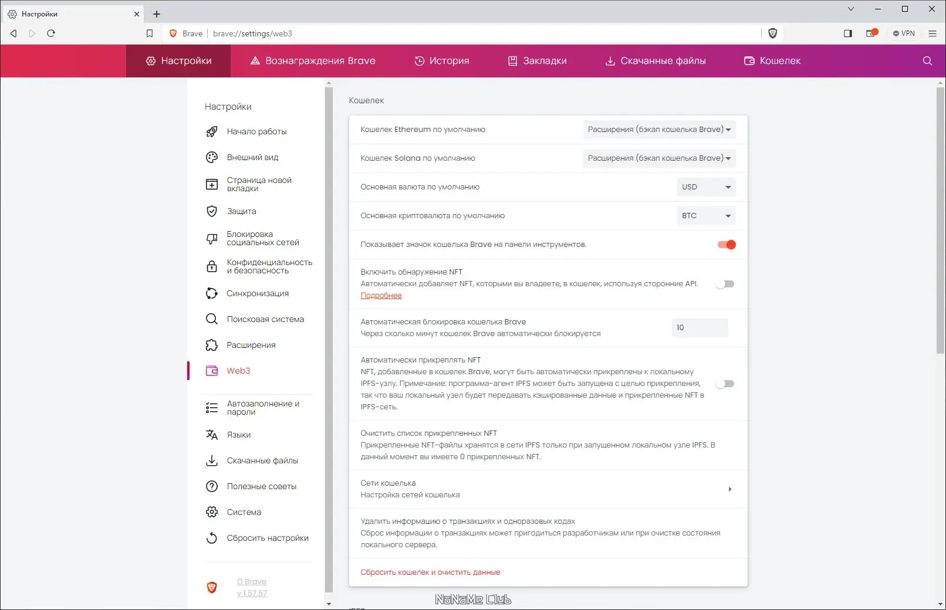Close the Настройки tab
This screenshot has height=610, width=946.
point(137,14)
